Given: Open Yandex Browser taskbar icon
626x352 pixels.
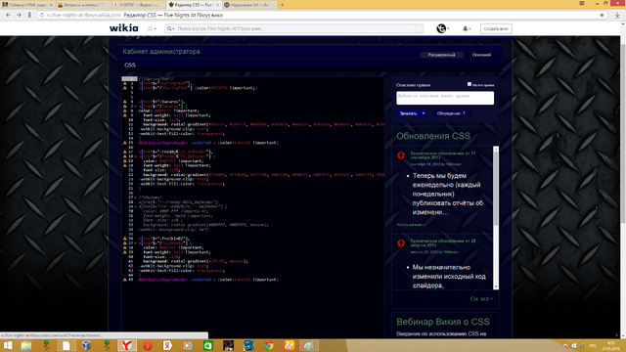Looking at the screenshot, I should [127, 345].
